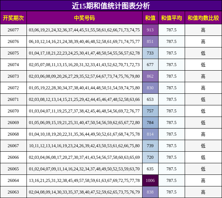Screen dimensions: 222x198
Task: Select winning numbers of period 26074
Action: [84, 65]
